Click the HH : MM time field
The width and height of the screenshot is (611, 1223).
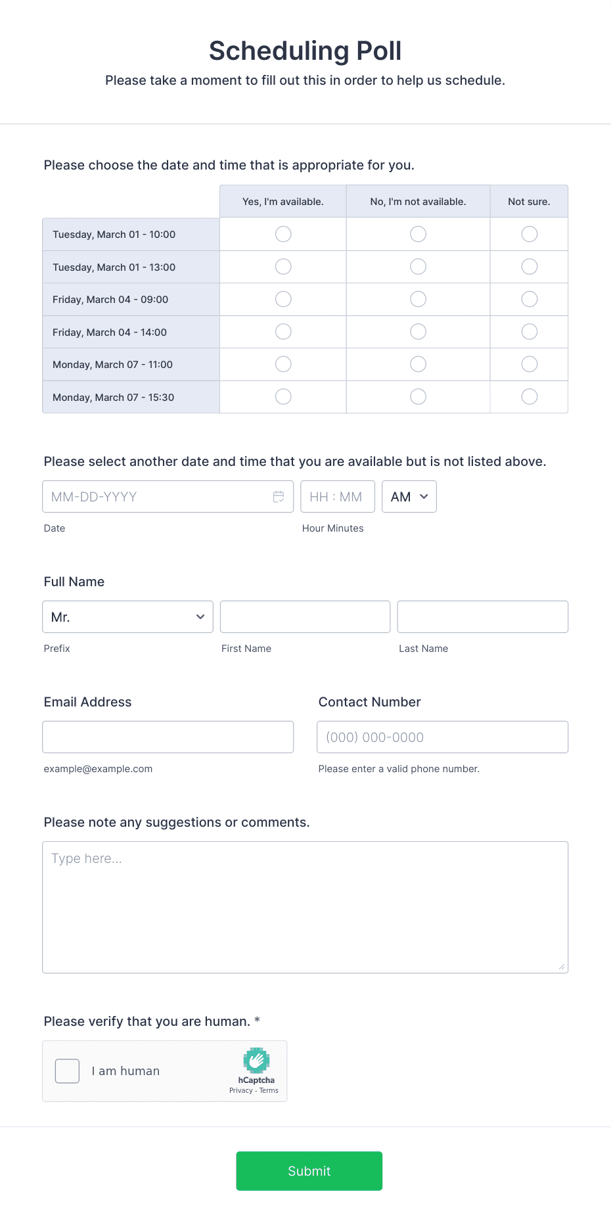pyautogui.click(x=337, y=497)
